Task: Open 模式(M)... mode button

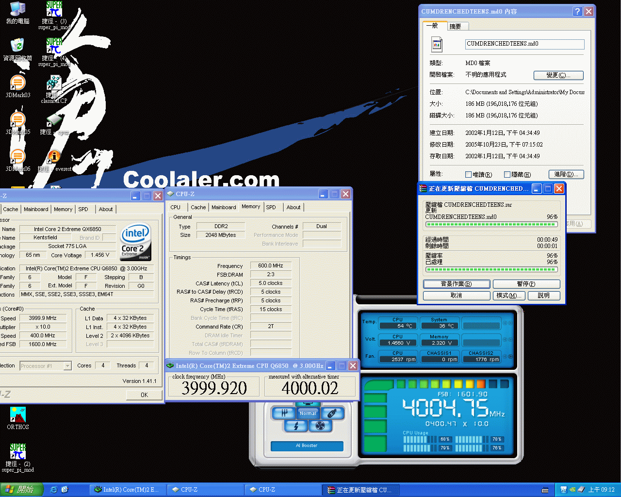Action: click(509, 296)
